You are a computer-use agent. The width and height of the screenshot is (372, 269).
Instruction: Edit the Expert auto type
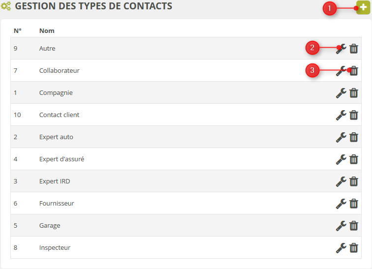[341, 137]
